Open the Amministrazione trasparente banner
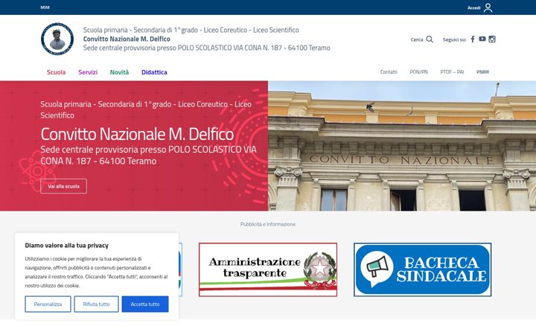This screenshot has height=335, width=536. tap(268, 269)
